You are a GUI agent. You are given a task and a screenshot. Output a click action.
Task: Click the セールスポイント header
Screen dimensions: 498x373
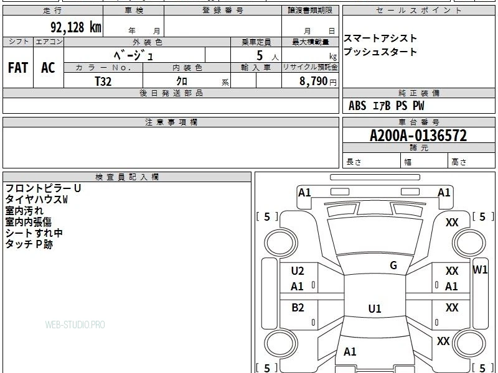[418, 11]
